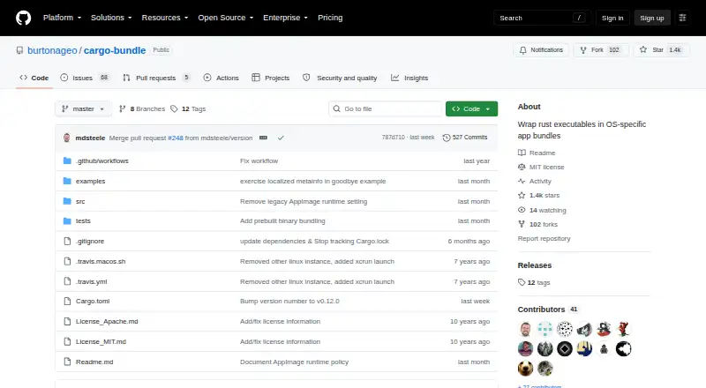Image resolution: width=706 pixels, height=388 pixels.
Task: Click the star icon next to Star
Action: pyautogui.click(x=643, y=50)
